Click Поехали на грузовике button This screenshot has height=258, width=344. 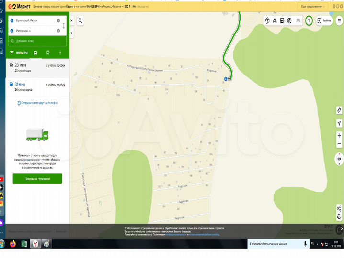(x=37, y=179)
